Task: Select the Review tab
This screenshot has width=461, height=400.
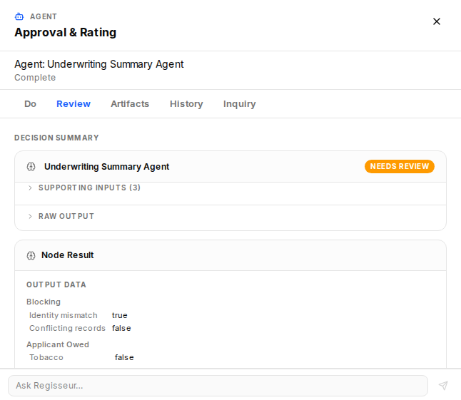Action: 74,103
